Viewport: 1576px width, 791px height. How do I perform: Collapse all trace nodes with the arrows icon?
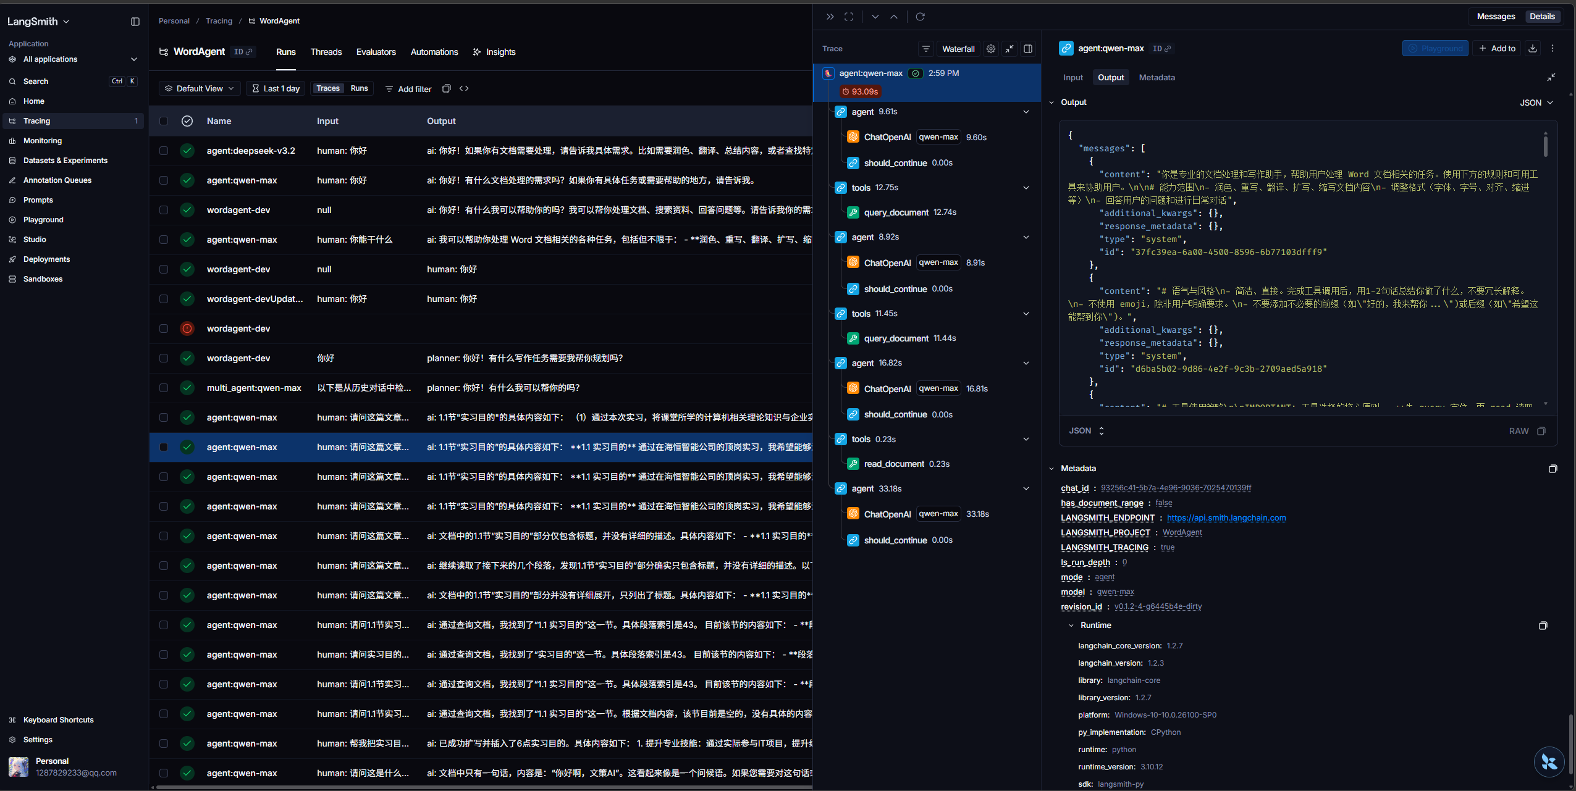click(1009, 49)
